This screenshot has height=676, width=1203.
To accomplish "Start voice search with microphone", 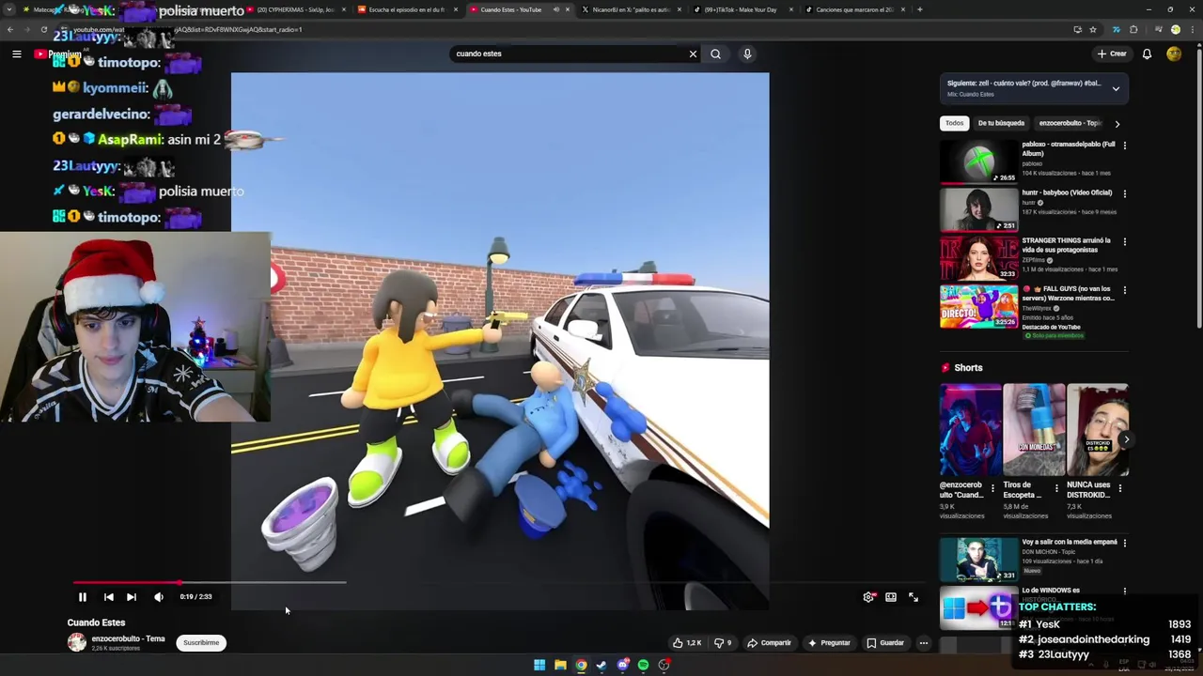I will pos(747,54).
